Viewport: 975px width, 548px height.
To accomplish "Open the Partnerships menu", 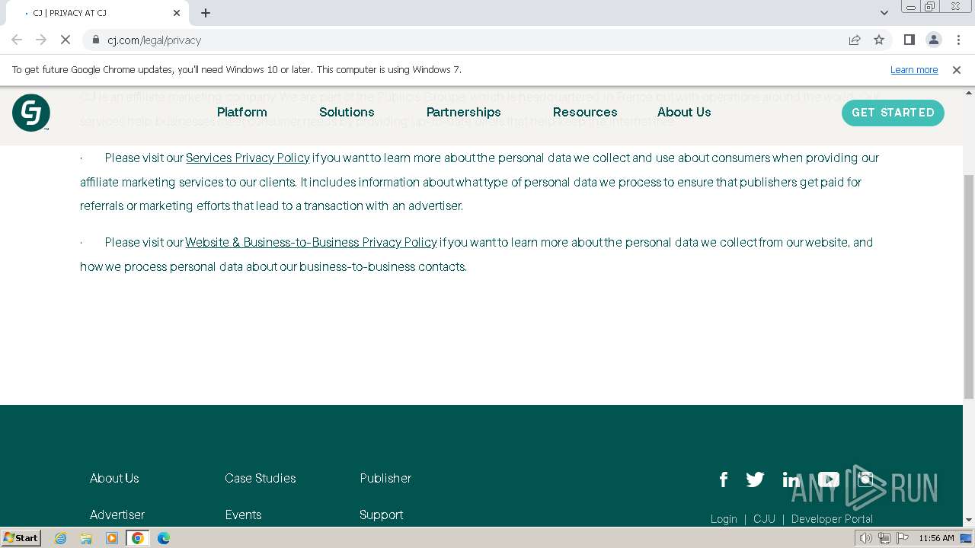I will click(x=464, y=112).
